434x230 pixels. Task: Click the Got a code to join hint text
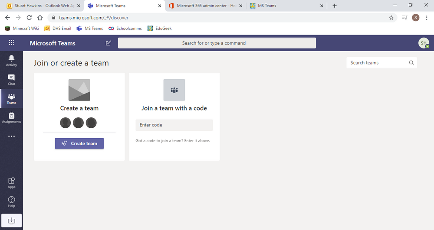pyautogui.click(x=173, y=141)
